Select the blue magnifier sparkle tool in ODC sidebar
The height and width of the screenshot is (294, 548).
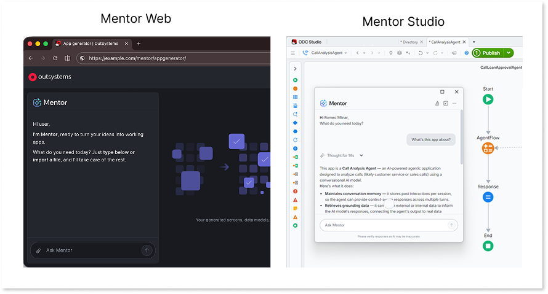[x=296, y=114]
